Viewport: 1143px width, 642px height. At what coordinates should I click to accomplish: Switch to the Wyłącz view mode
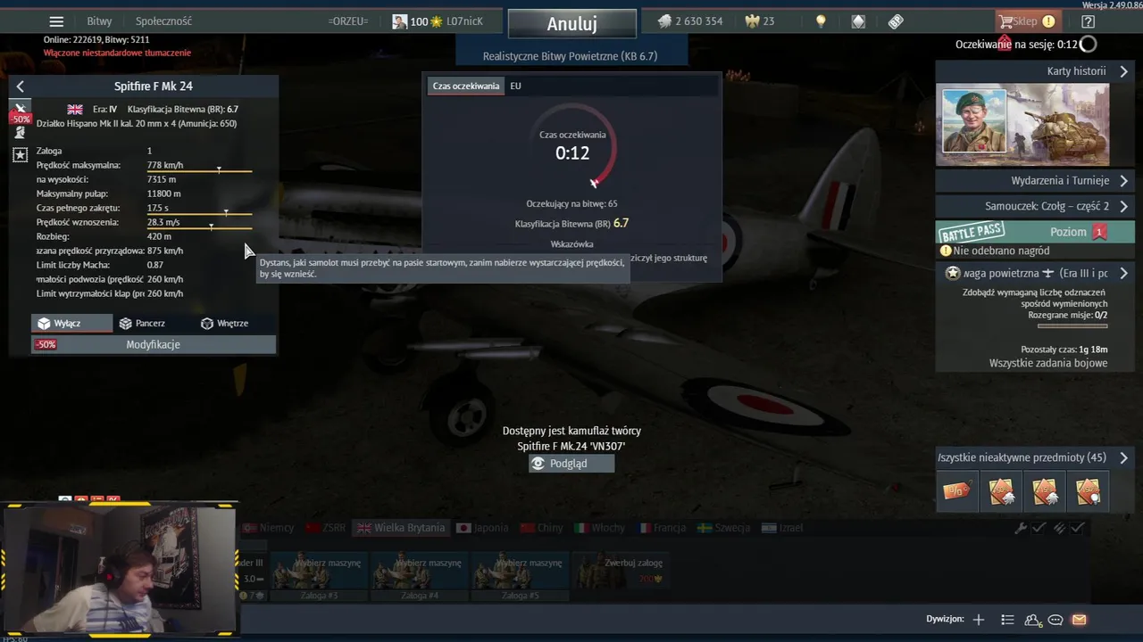tap(71, 324)
